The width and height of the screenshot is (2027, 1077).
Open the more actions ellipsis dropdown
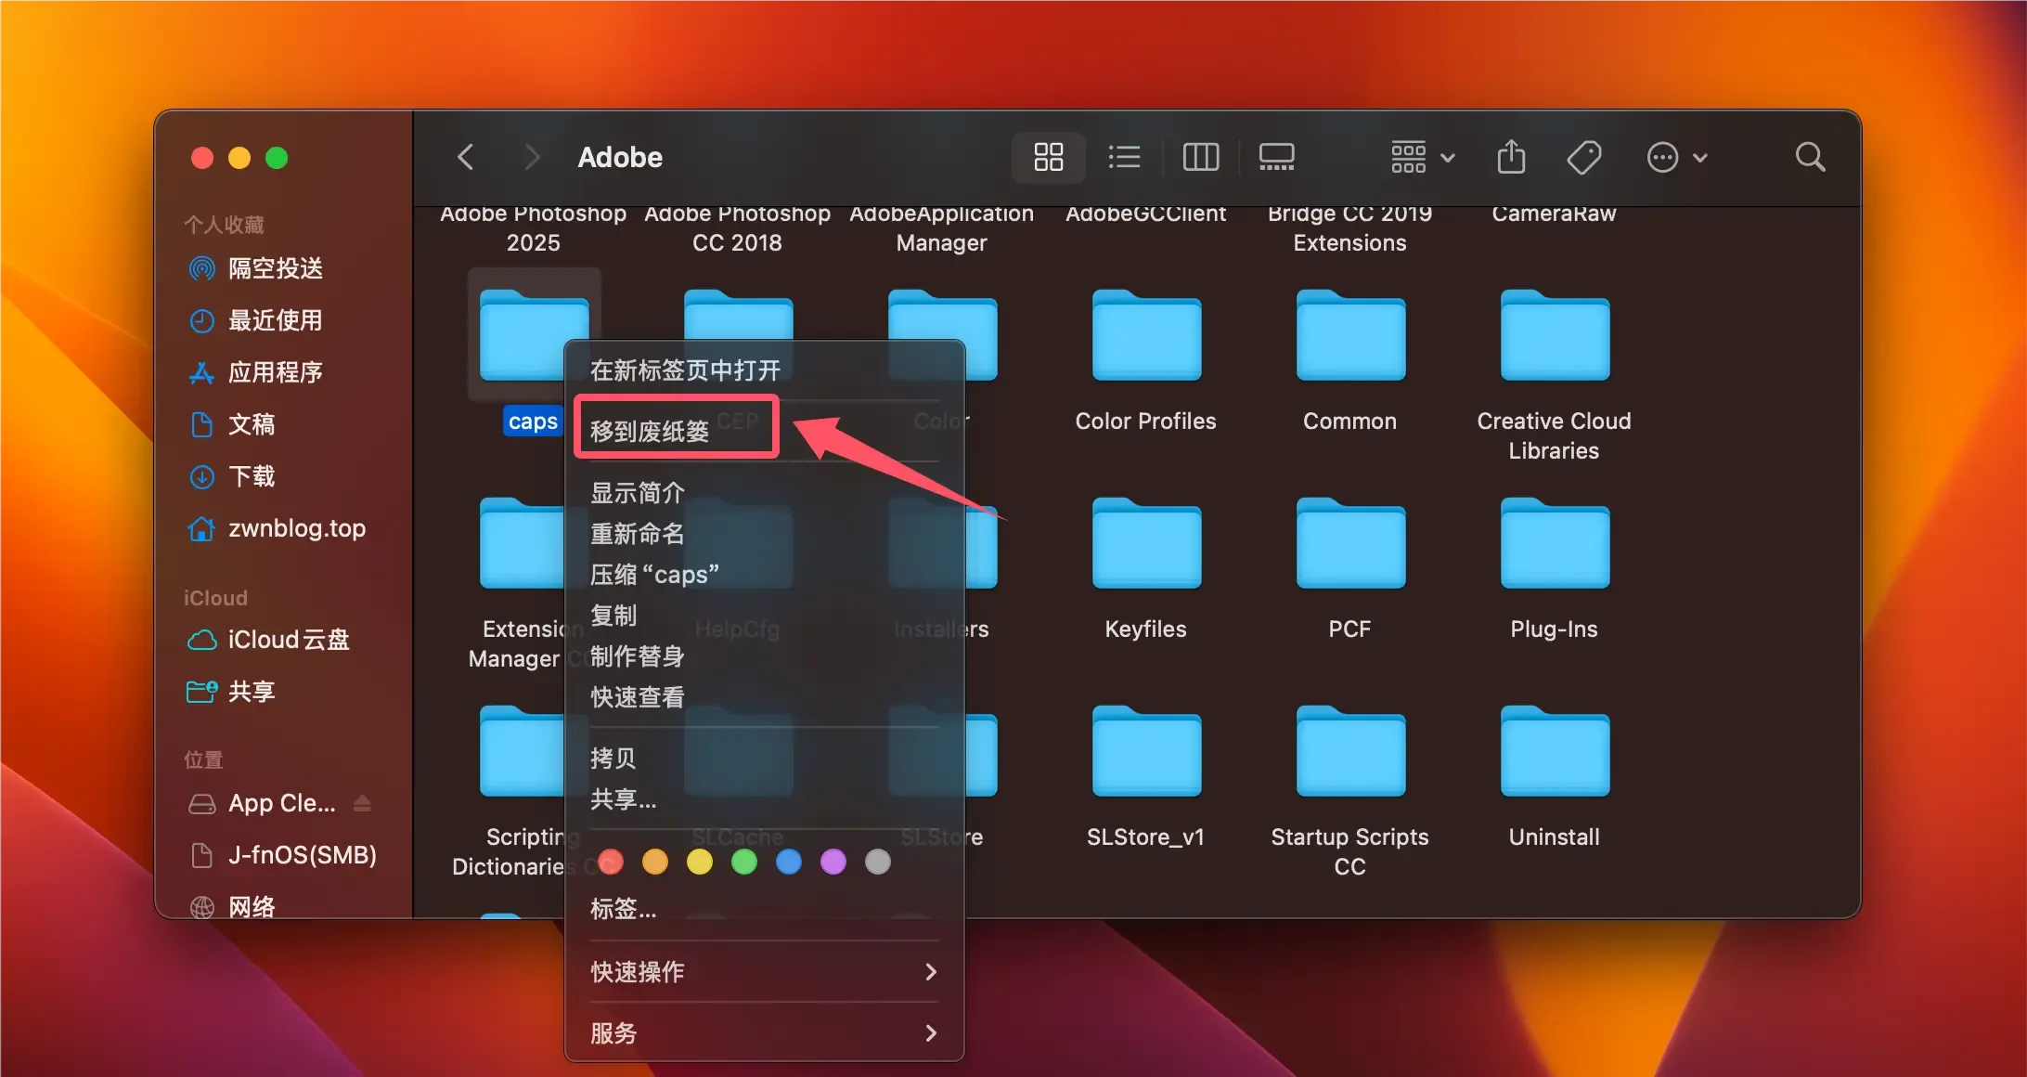(1676, 157)
